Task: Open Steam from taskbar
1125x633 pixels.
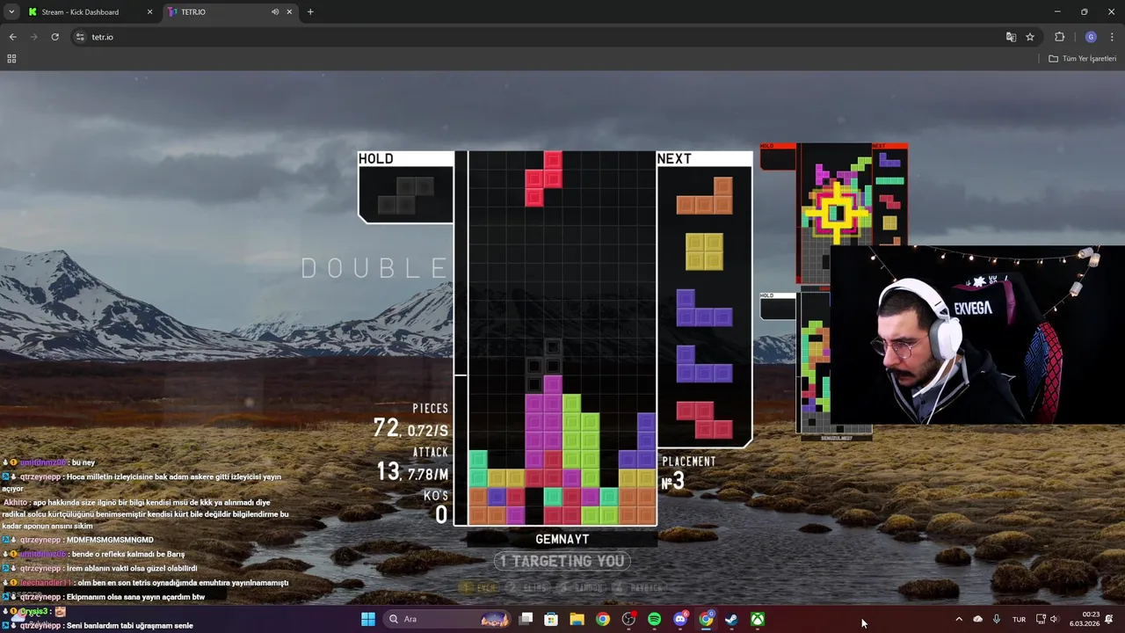Action: click(x=731, y=619)
